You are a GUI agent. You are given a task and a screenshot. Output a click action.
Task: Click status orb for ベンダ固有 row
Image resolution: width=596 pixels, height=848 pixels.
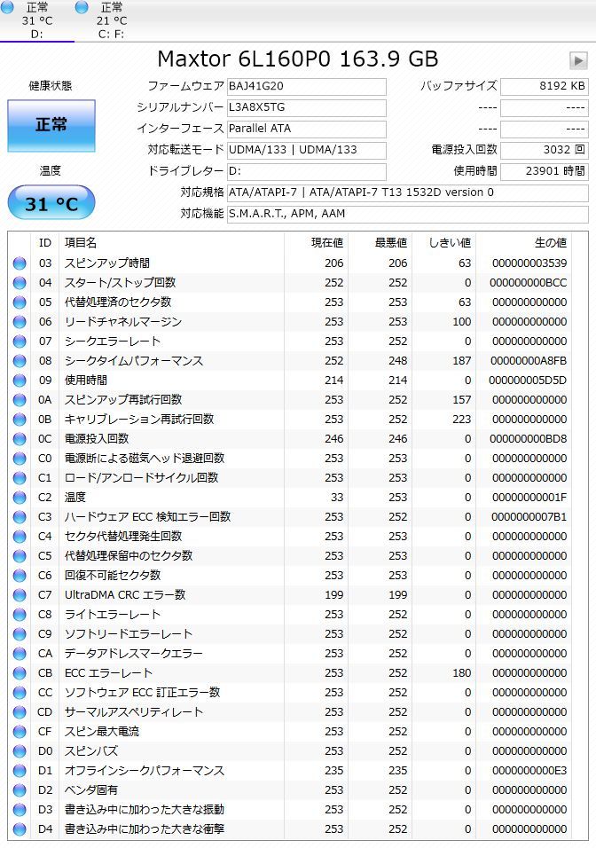tap(20, 790)
